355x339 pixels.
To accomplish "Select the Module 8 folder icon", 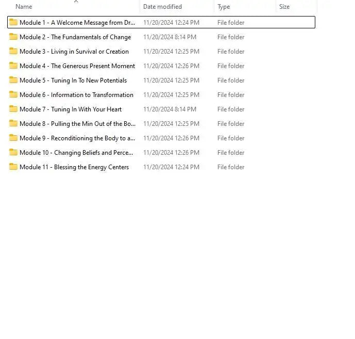I will (x=13, y=123).
